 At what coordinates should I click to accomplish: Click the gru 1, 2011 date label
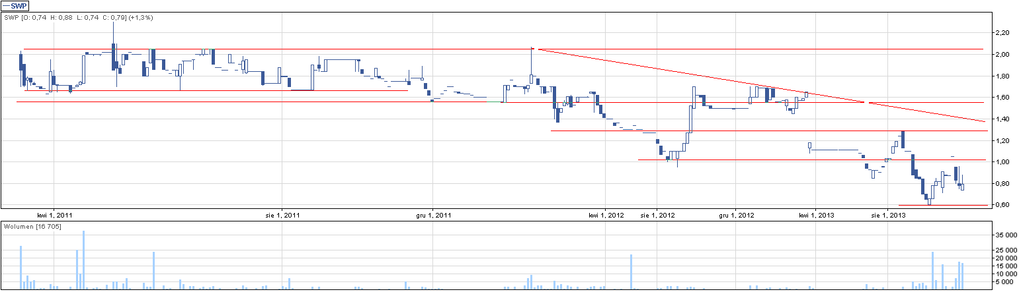point(434,215)
